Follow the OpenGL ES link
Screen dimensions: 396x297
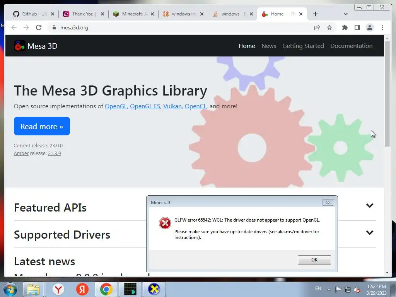coord(145,106)
